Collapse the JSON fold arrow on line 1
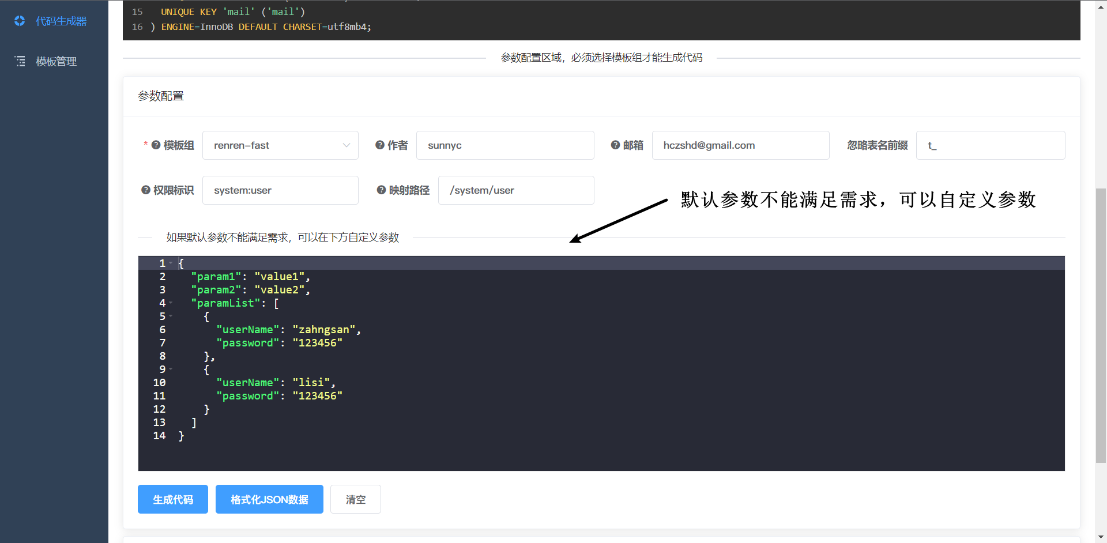 tap(171, 263)
